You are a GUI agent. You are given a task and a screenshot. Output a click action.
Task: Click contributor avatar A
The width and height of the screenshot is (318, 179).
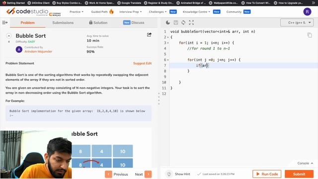click(19, 50)
